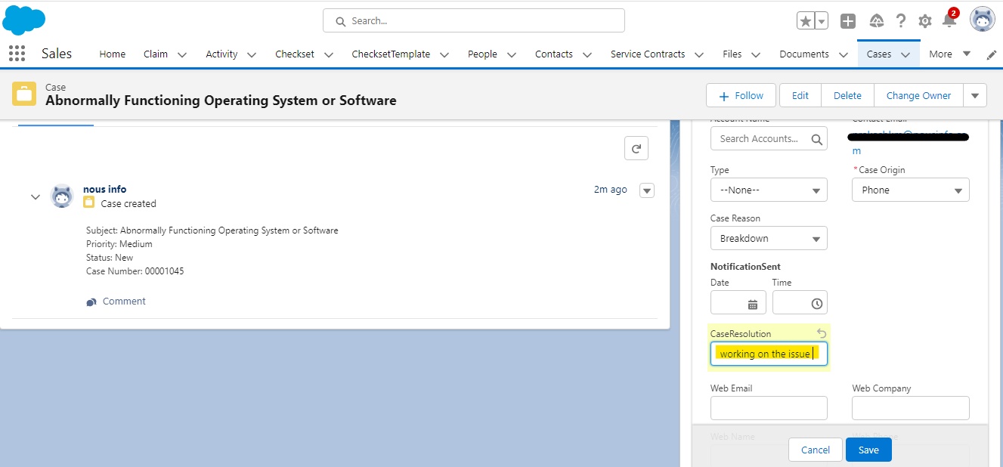Screen dimensions: 1003x467
Task: Open the Favorites star icon
Action: [x=806, y=21]
